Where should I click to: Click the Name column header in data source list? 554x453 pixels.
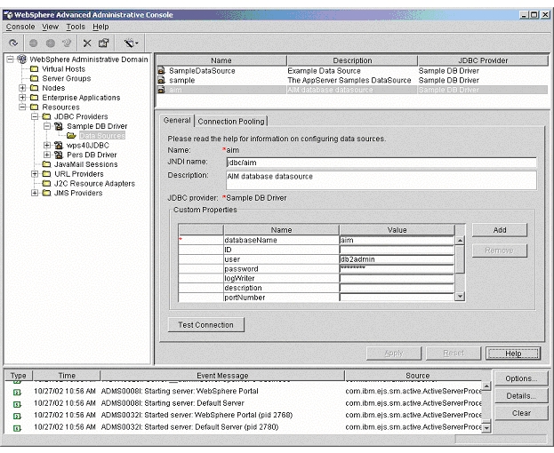pyautogui.click(x=221, y=60)
